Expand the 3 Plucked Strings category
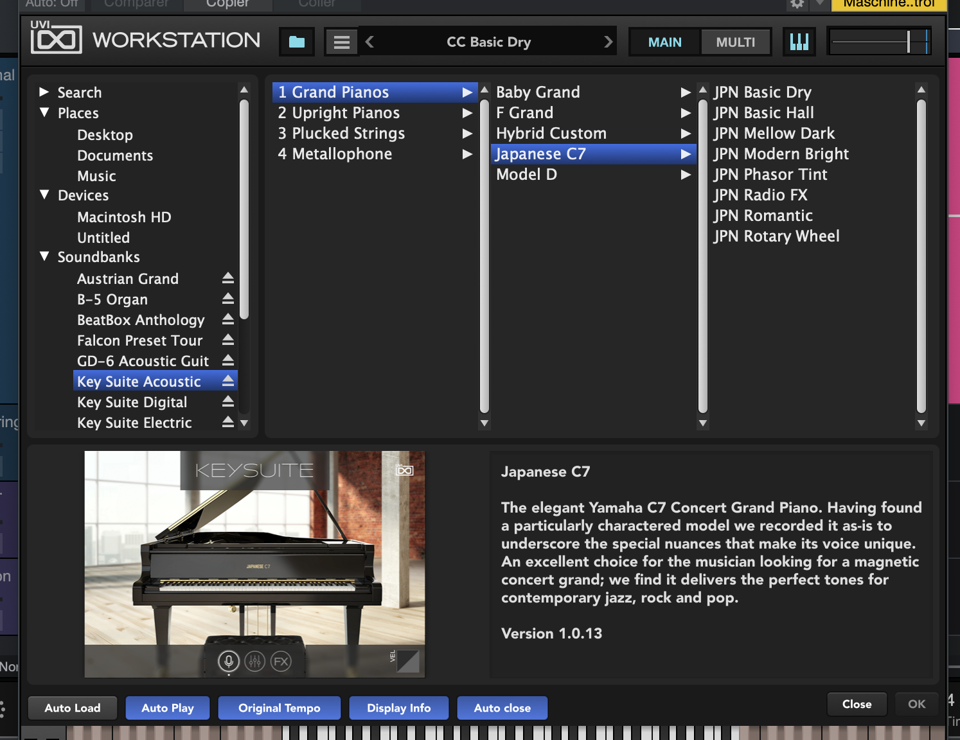Image resolution: width=960 pixels, height=740 pixels. [467, 134]
